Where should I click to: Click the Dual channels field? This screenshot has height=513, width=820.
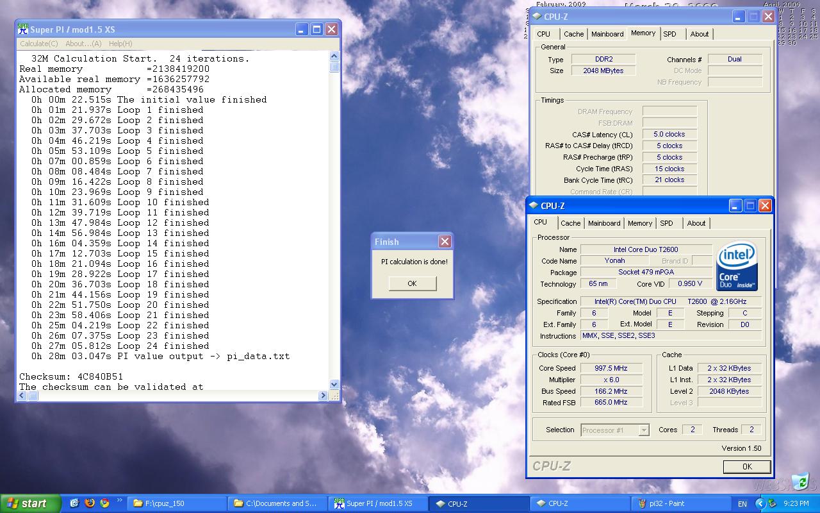735,59
